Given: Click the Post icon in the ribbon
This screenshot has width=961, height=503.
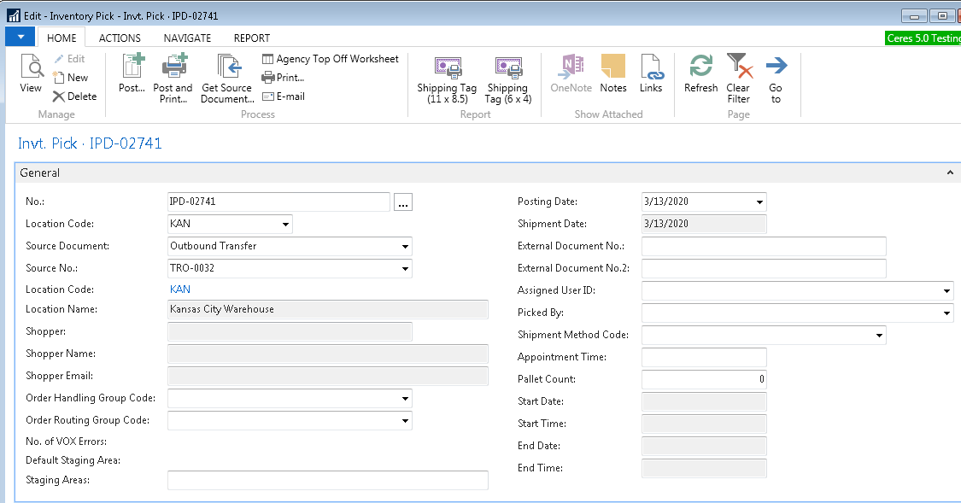Looking at the screenshot, I should (x=132, y=68).
